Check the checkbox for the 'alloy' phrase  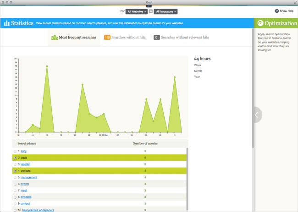[x=15, y=151]
